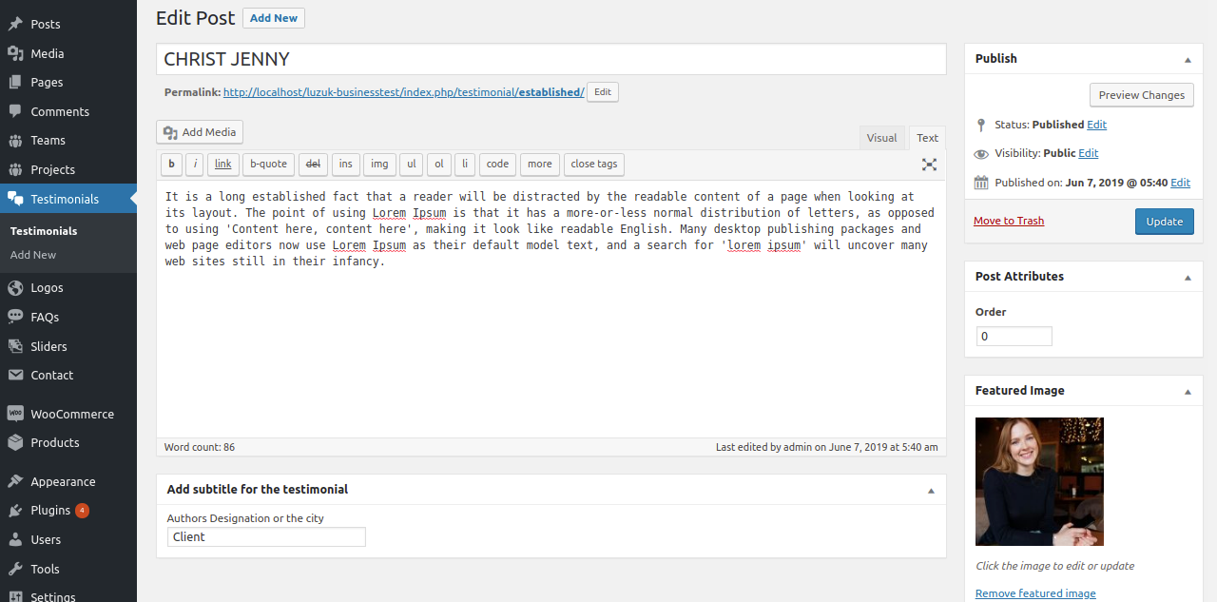Screen dimensions: 1217x602
Task: Click the ol quicktag button
Action: pos(438,164)
